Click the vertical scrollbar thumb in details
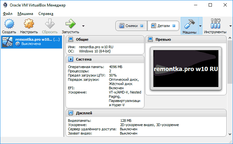Viewport: 233px width, 144px height. click(x=230, y=62)
